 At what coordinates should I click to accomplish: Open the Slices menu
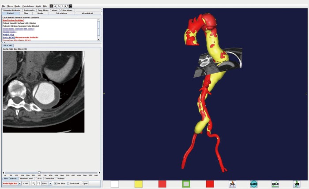coord(10,6)
